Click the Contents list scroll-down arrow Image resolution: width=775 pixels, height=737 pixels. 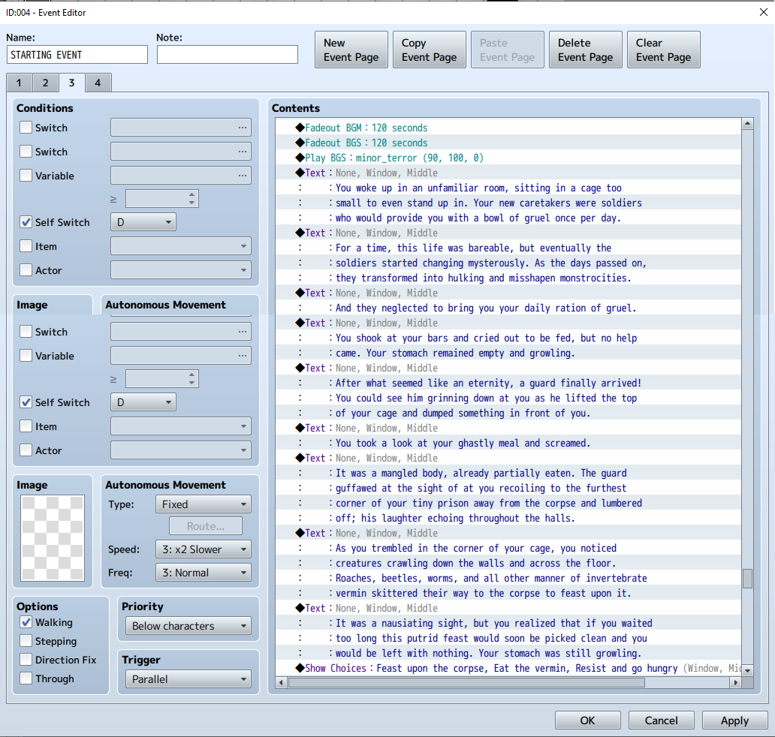click(747, 670)
